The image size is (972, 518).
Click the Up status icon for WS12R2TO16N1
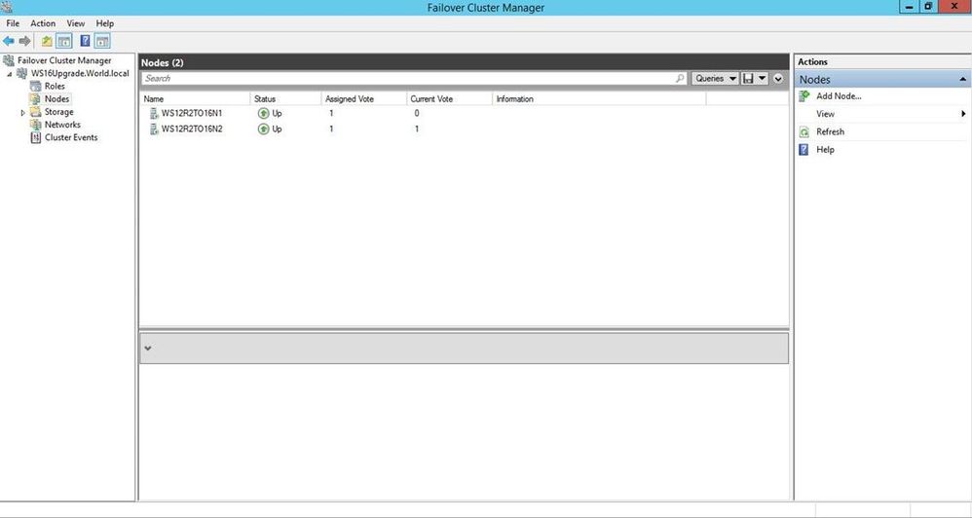click(x=264, y=113)
